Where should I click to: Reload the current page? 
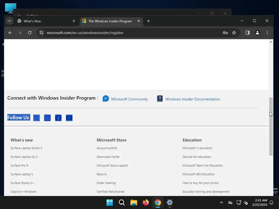point(30,33)
